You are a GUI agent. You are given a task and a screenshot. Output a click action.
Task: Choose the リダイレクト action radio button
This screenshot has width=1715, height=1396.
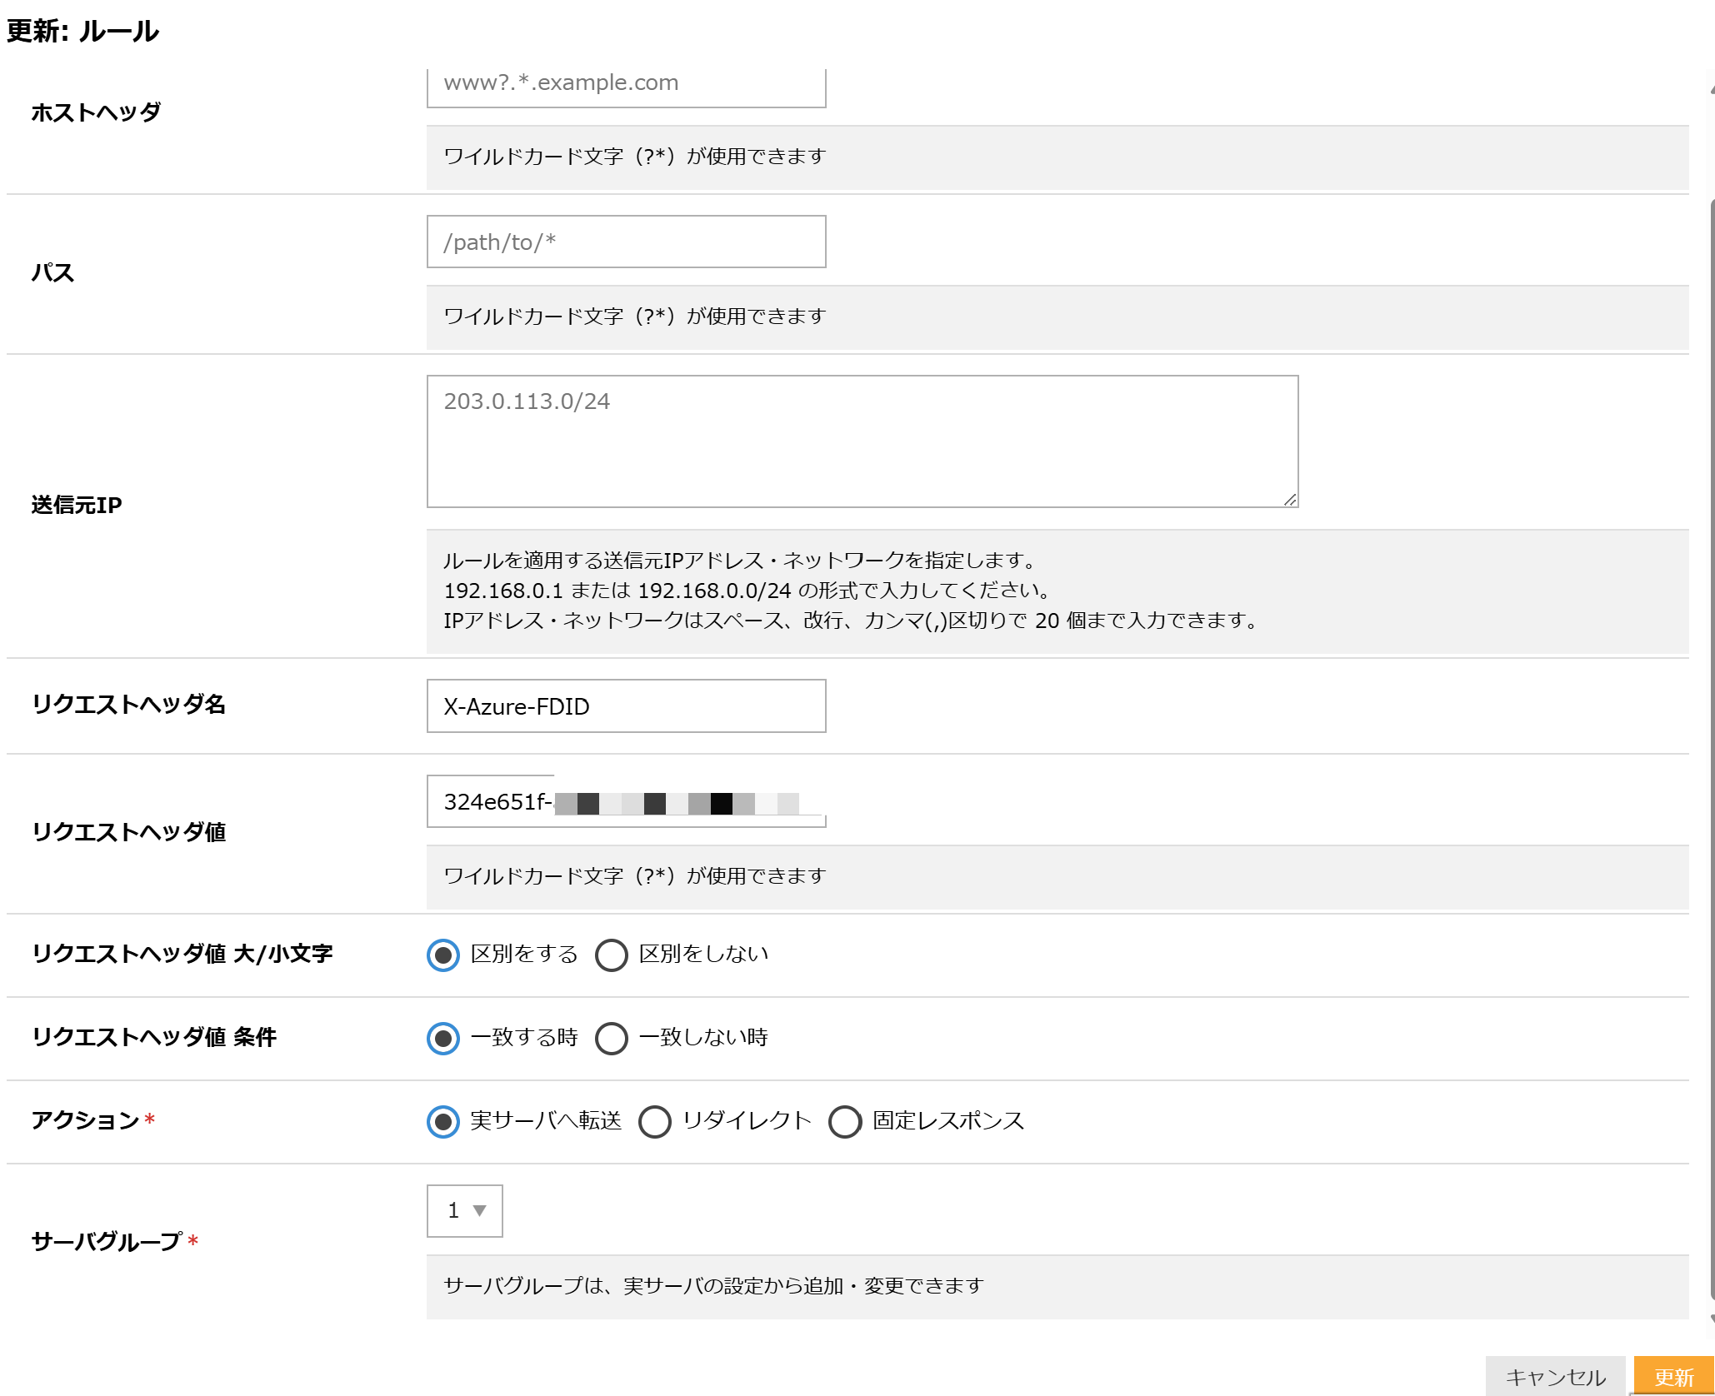[655, 1121]
